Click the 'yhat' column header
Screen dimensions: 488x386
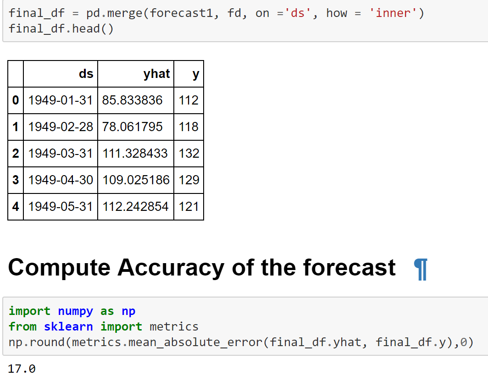pos(156,74)
